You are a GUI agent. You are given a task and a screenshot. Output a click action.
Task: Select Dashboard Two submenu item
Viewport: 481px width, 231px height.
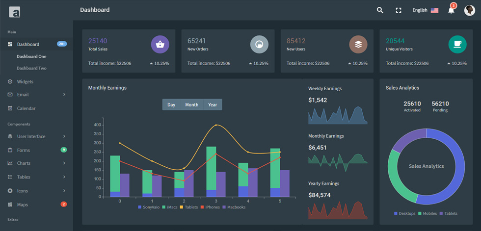[31, 68]
